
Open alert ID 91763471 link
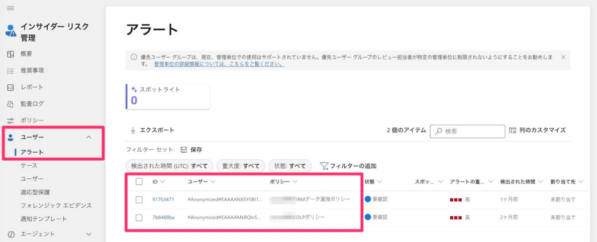[163, 199]
